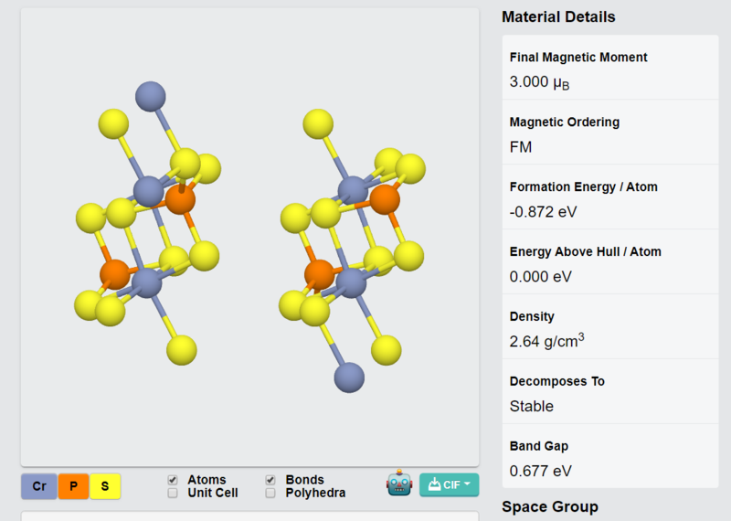
Task: Click the download icon on CIF button
Action: tap(434, 484)
